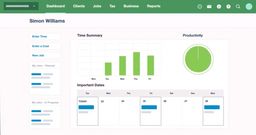Image resolution: width=256 pixels, height=135 pixels.
Task: Select calendar day 26
Action: [172, 111]
